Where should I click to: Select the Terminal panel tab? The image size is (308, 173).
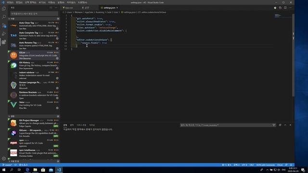[92, 125]
